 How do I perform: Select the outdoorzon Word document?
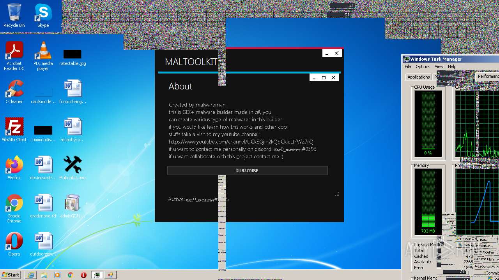[43, 244]
